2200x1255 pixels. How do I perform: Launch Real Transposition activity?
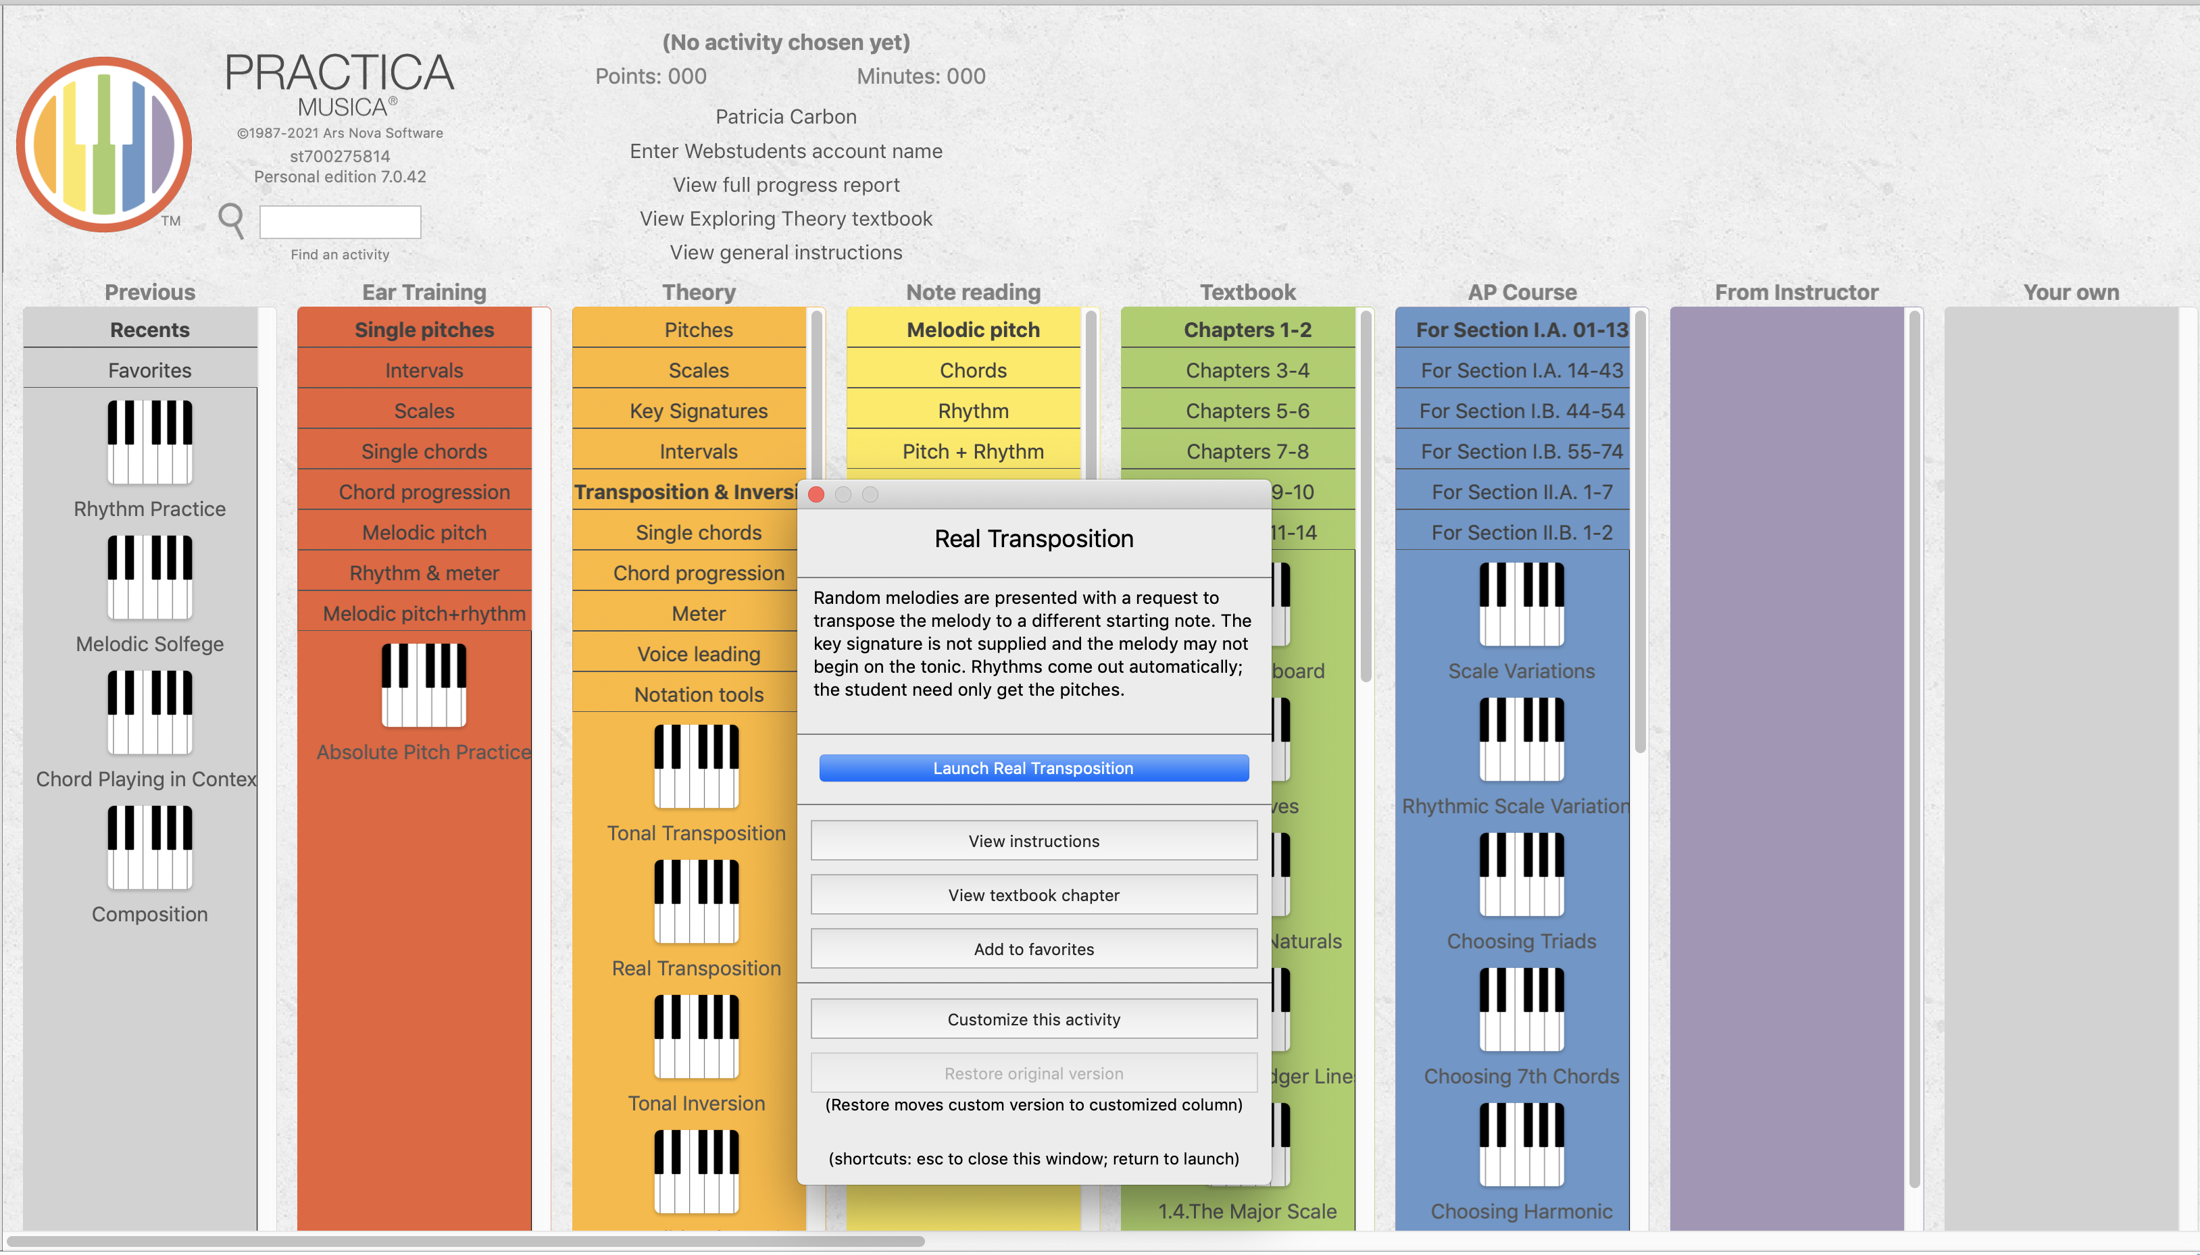pos(1034,768)
